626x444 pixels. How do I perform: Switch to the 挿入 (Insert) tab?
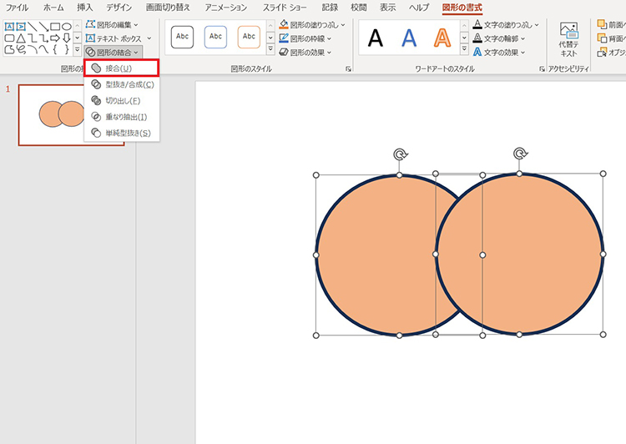click(x=84, y=8)
